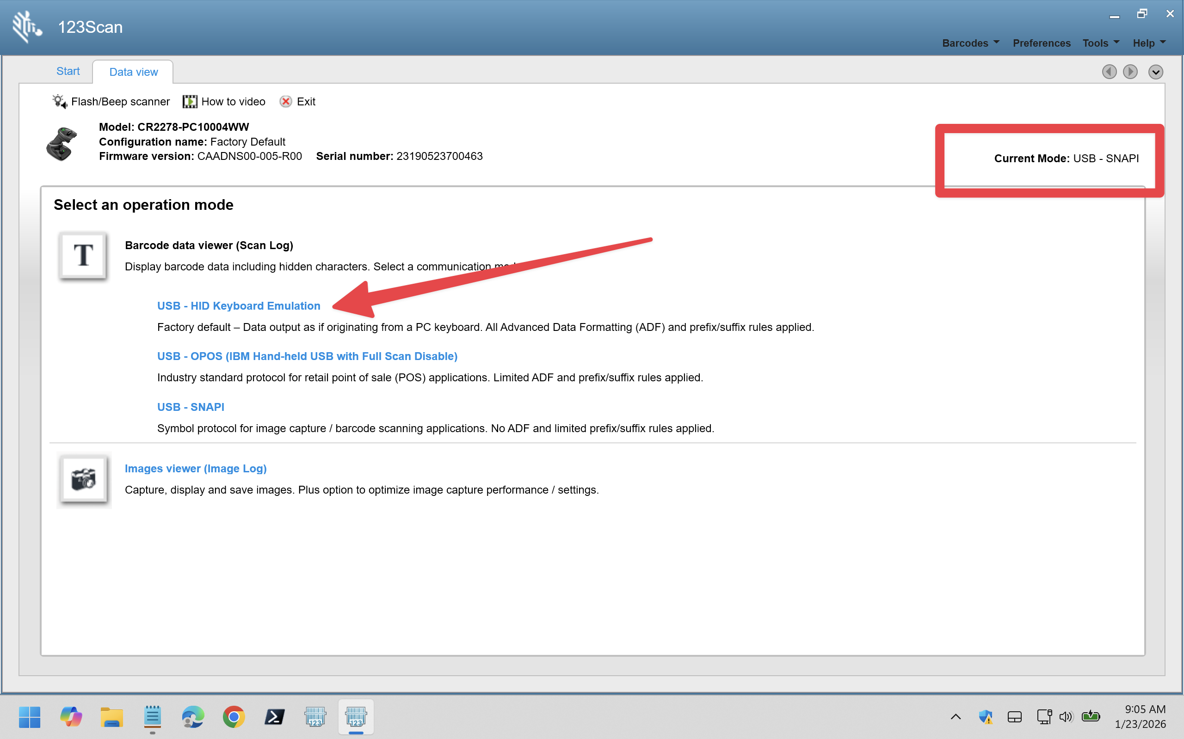
Task: Select the Data view tab
Action: pyautogui.click(x=133, y=72)
